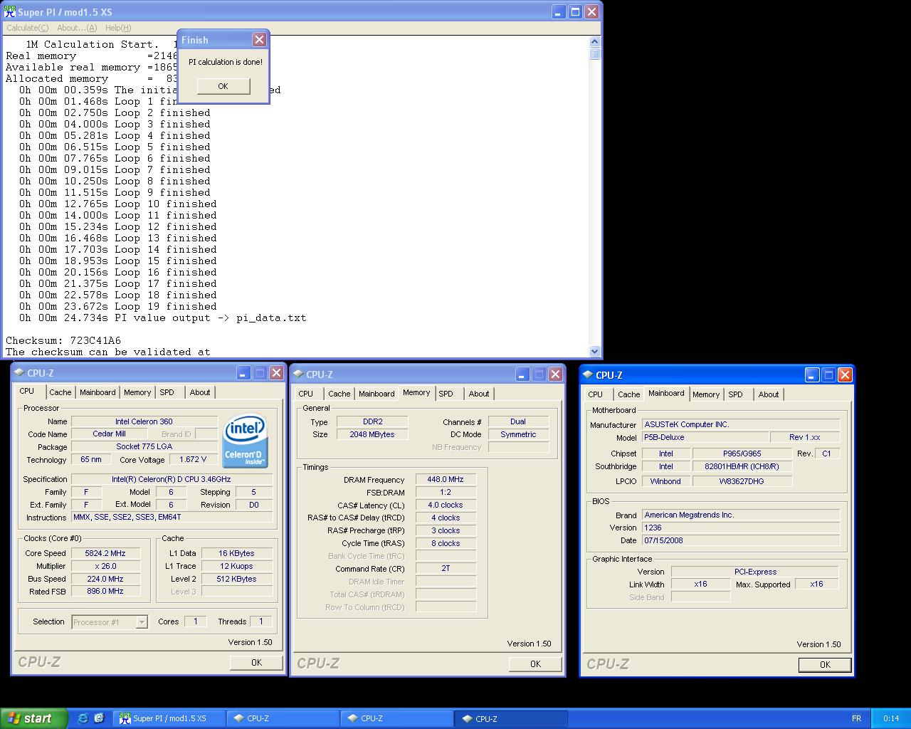Click the PI value output pi_data.txt line
The width and height of the screenshot is (911, 729).
(163, 318)
